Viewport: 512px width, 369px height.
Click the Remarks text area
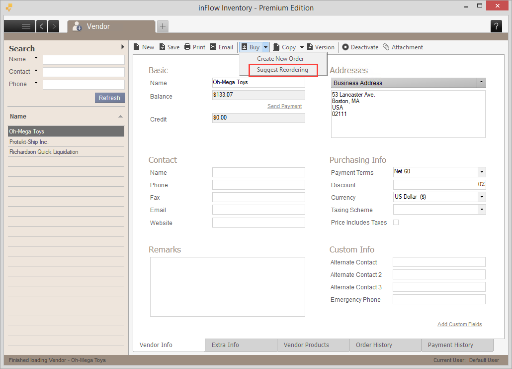coord(228,286)
